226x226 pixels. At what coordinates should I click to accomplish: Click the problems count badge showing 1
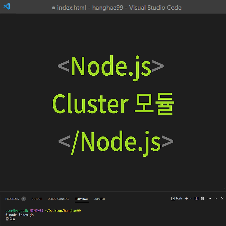[24, 199]
